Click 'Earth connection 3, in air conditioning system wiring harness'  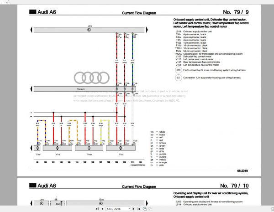click(x=215, y=70)
